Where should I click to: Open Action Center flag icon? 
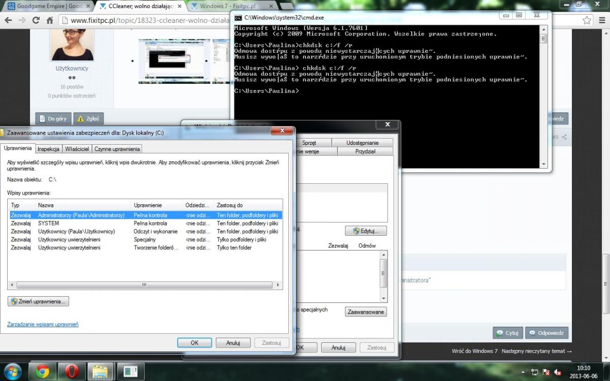pos(546,372)
